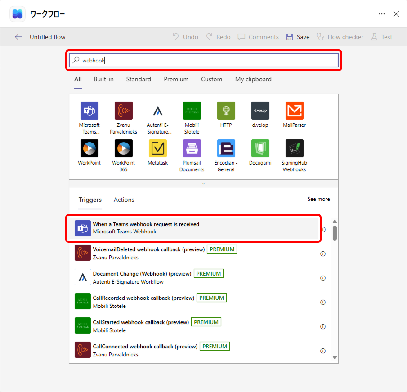The width and height of the screenshot is (407, 392).
Task: Open the Mobili Stotele connector icon
Action: tap(192, 111)
